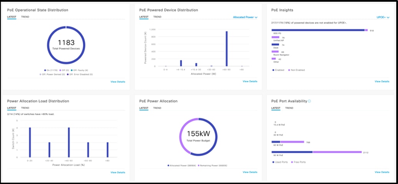Open View Details for PoE Powered Device Distribution
The width and height of the screenshot is (398, 184).
(x=250, y=81)
